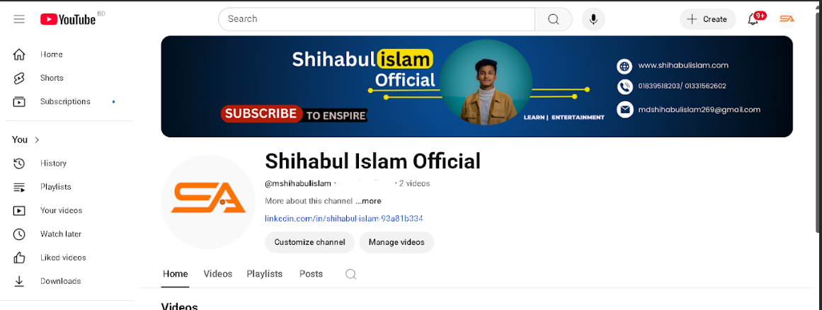
Task: Expand the You section chevron
Action: pos(38,140)
